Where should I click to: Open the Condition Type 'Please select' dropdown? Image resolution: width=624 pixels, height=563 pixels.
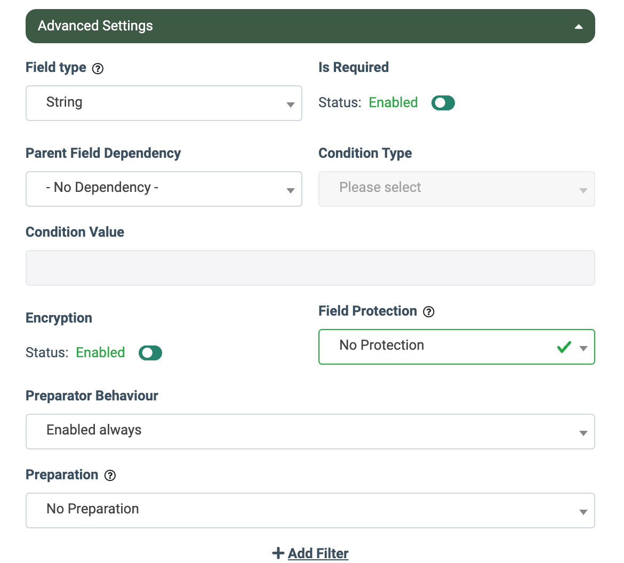(456, 189)
